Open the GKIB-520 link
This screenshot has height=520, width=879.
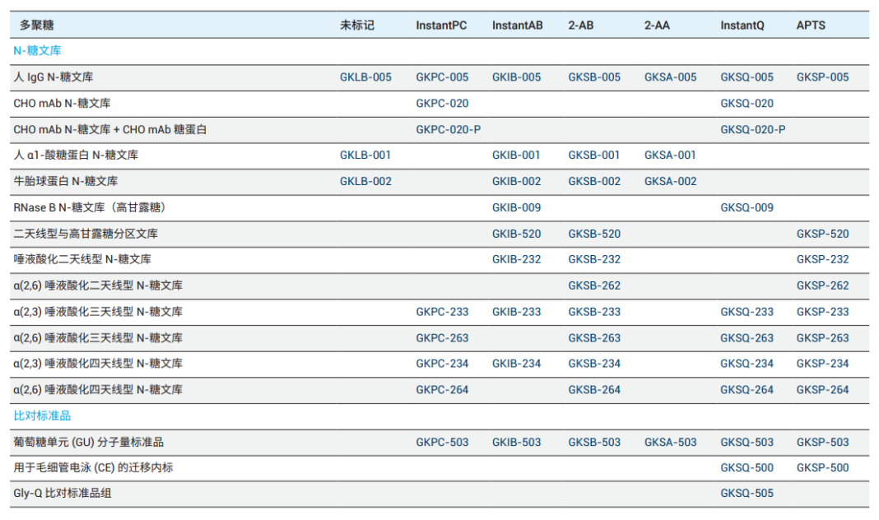(516, 234)
